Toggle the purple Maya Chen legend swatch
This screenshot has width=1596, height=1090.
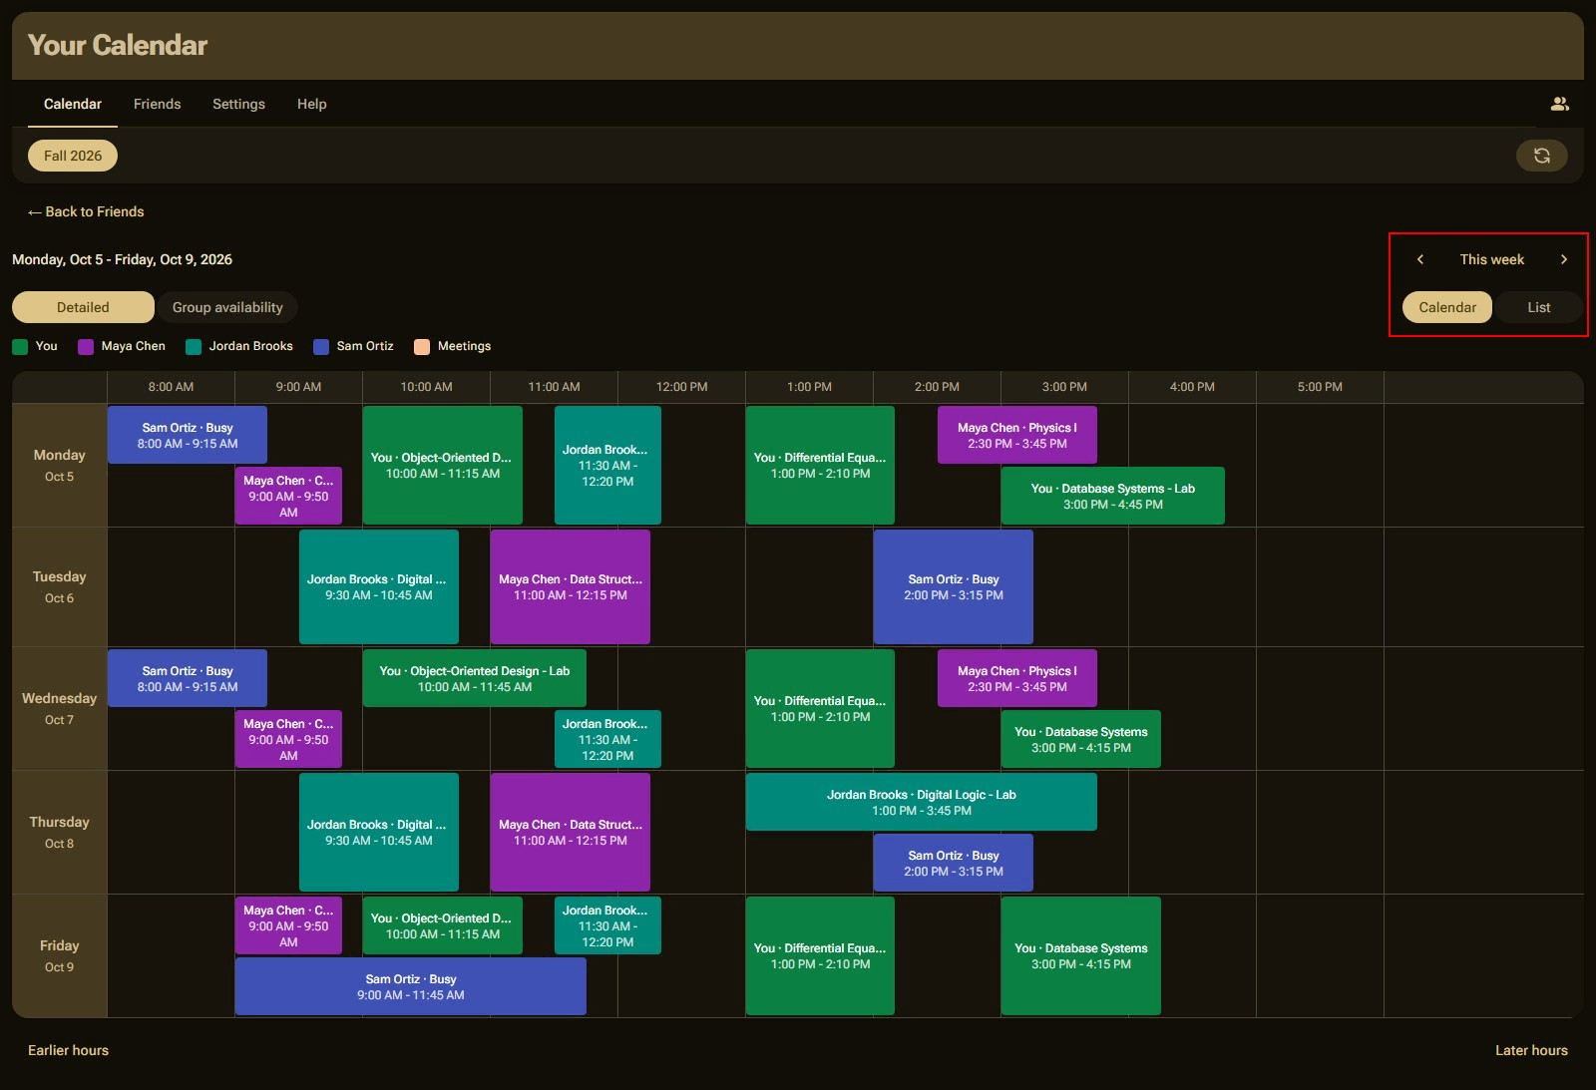click(x=86, y=347)
